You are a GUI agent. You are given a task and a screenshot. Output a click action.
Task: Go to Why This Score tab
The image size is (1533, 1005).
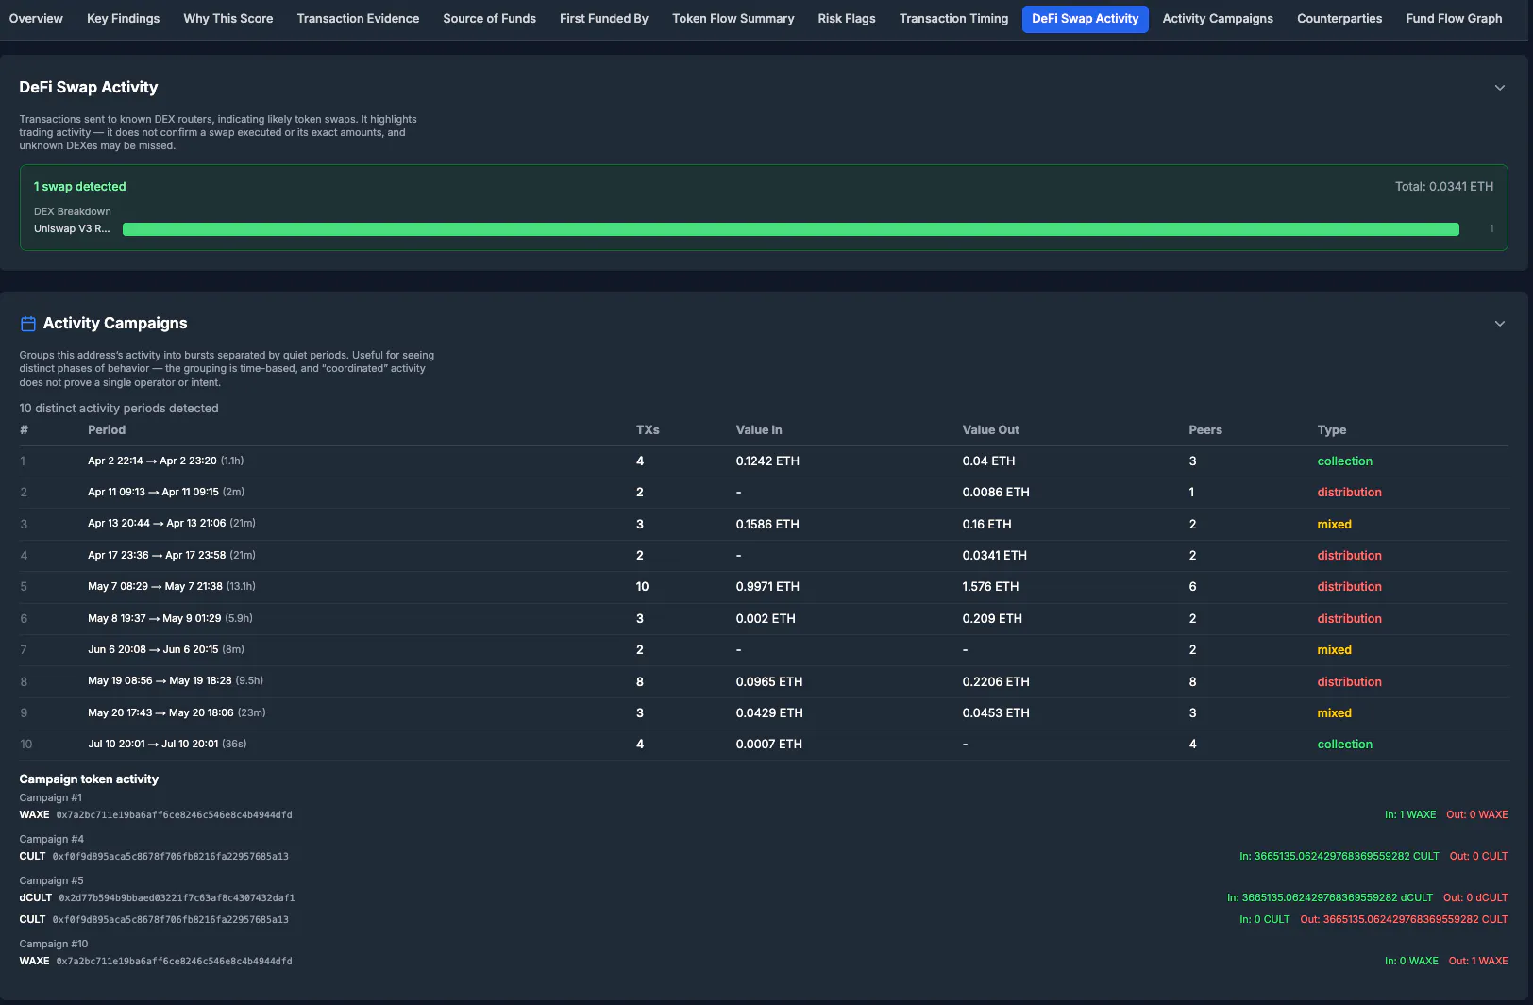pyautogui.click(x=227, y=19)
